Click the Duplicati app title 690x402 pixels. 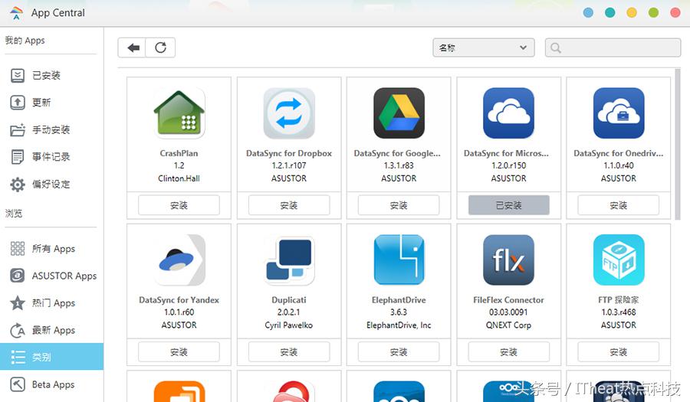pyautogui.click(x=289, y=300)
